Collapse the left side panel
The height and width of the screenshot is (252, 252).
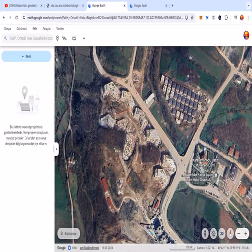click(x=56, y=149)
